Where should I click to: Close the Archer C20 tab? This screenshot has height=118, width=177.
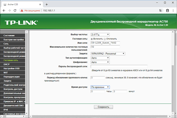click(40, 5)
